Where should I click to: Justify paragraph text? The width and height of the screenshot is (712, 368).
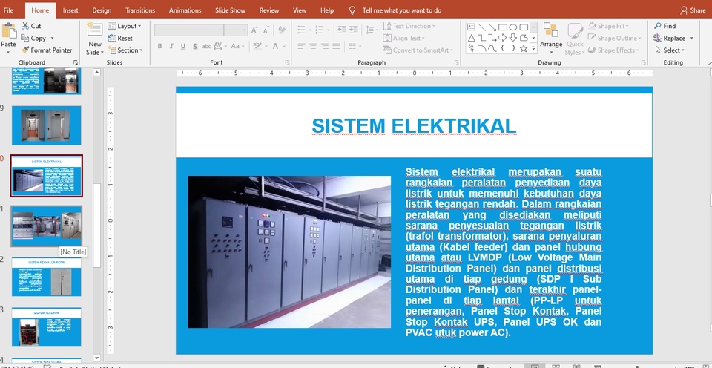(336, 46)
